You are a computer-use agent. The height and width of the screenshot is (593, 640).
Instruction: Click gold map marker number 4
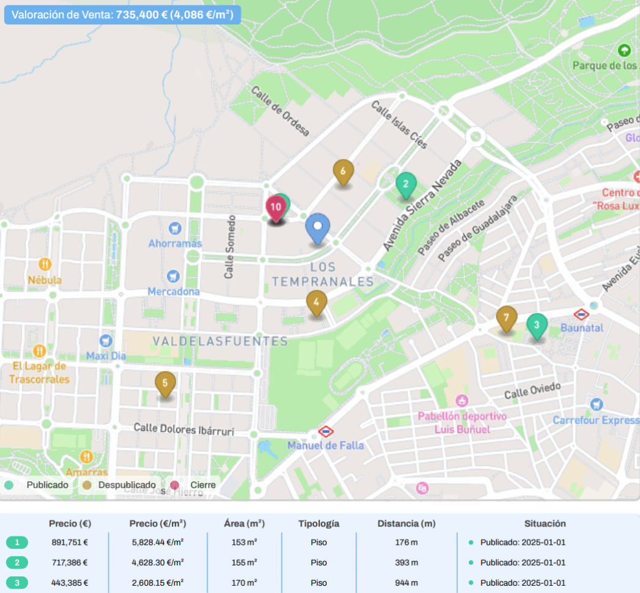[316, 302]
